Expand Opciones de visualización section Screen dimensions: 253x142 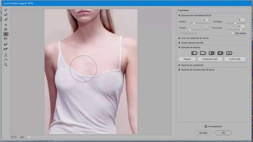coord(179,65)
